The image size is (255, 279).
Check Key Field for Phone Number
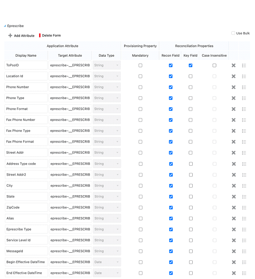pyautogui.click(x=190, y=87)
